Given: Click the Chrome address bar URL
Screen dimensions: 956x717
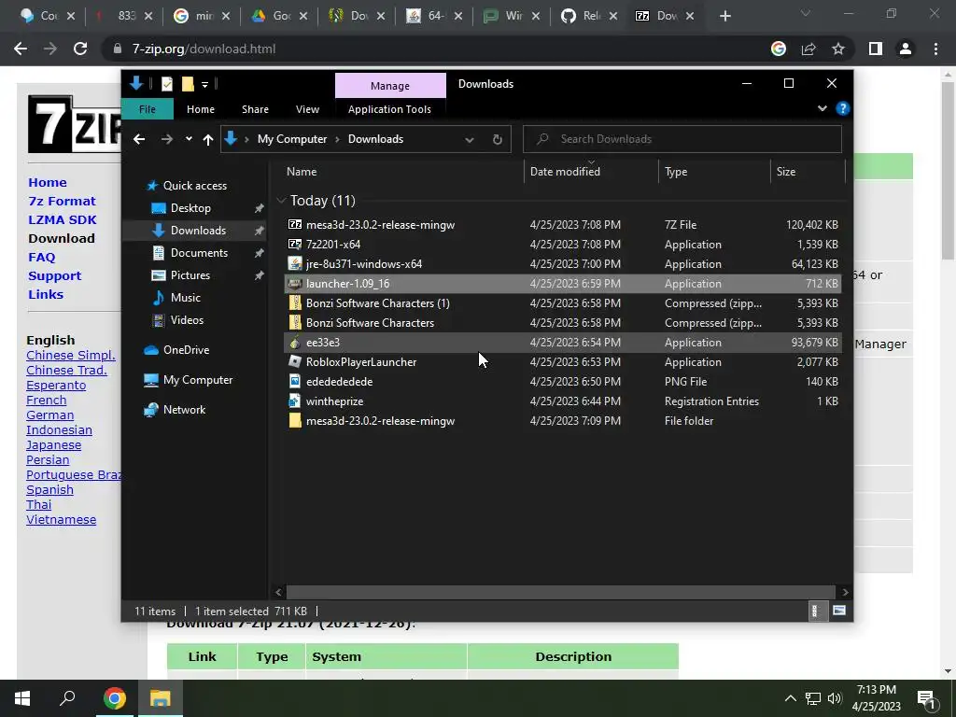Looking at the screenshot, I should click(x=204, y=49).
